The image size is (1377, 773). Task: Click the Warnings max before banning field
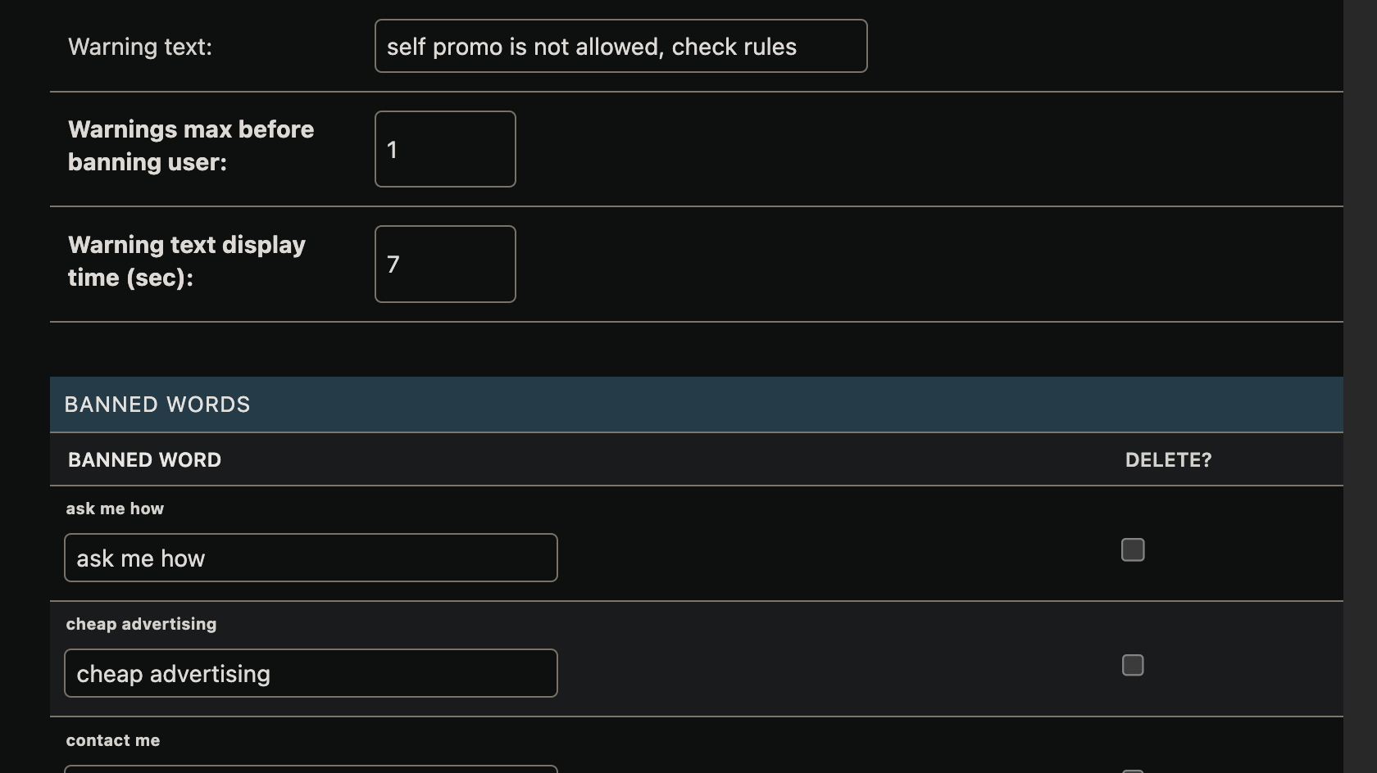pyautogui.click(x=445, y=149)
